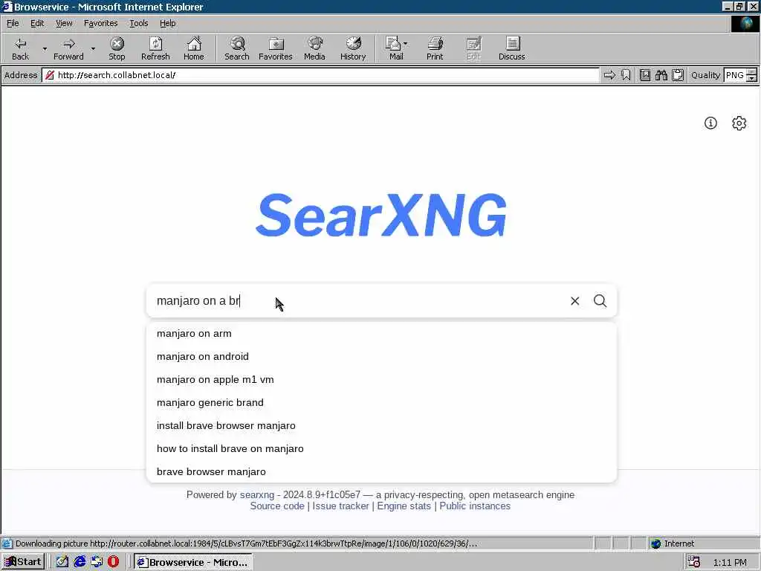
Task: Click the Discuss toolbar button
Action: click(x=511, y=48)
